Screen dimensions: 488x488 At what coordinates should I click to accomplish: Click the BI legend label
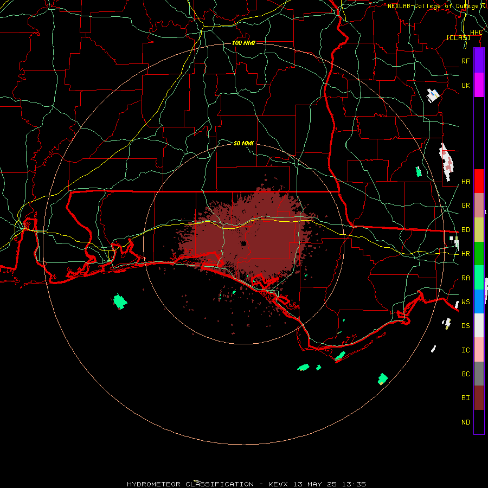tap(465, 398)
